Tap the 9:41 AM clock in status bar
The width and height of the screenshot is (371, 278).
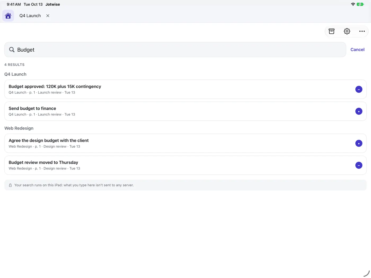14,5
